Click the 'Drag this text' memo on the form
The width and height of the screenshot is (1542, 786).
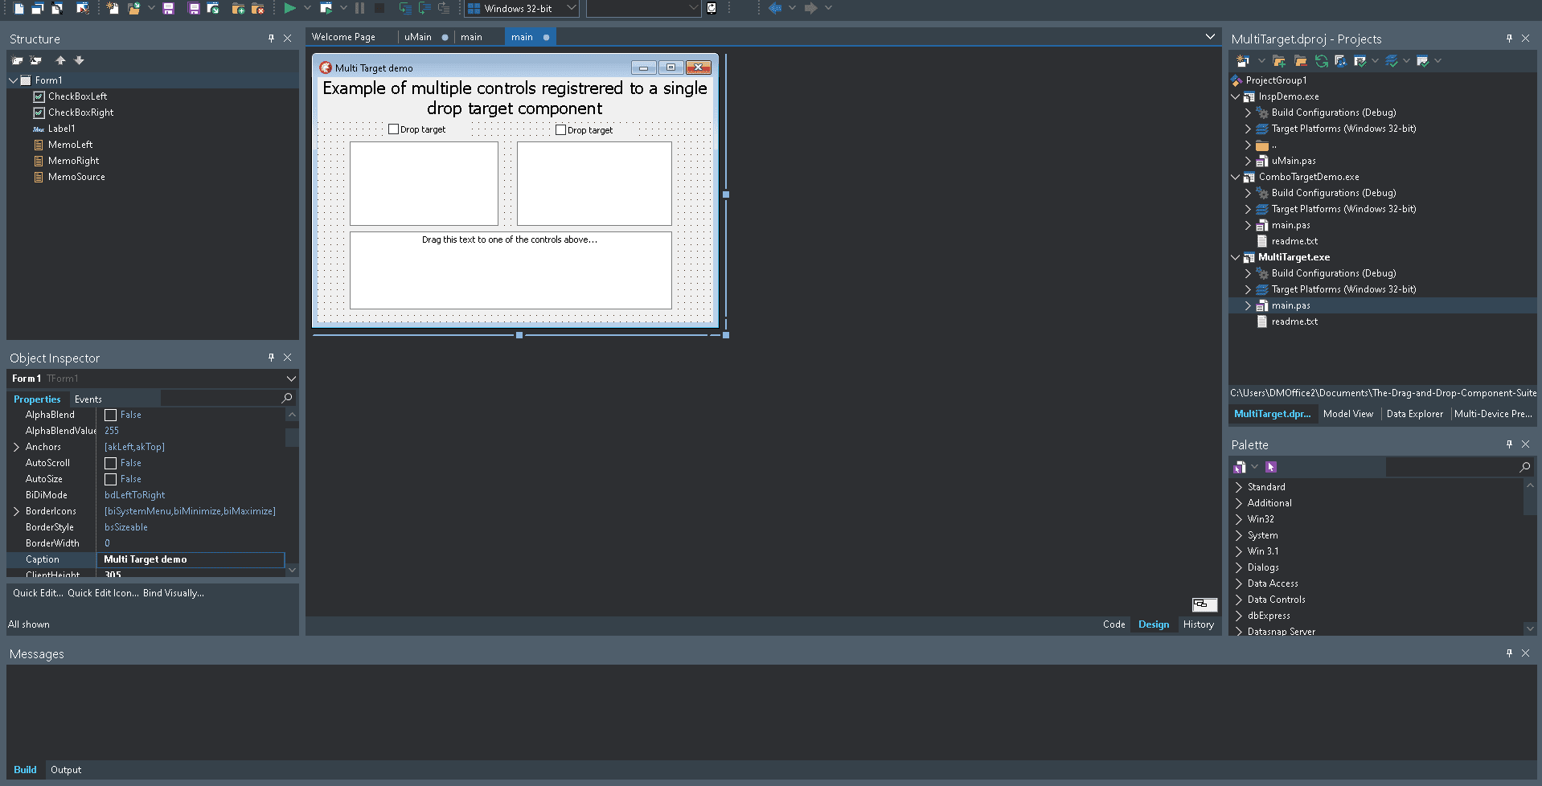click(x=511, y=270)
